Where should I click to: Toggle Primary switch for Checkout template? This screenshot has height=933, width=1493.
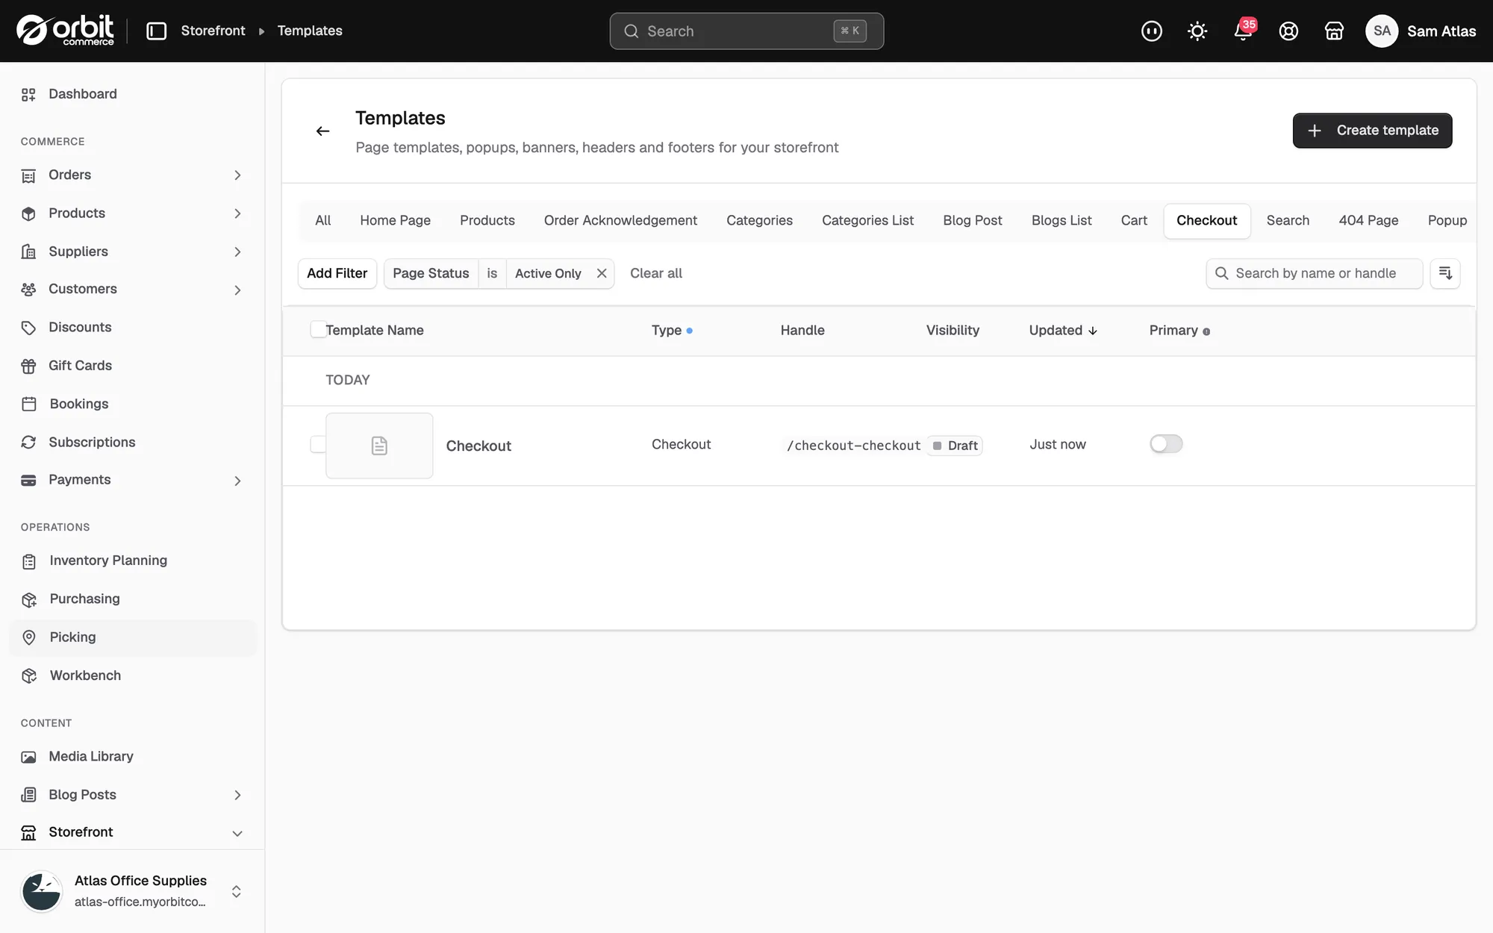tap(1166, 444)
